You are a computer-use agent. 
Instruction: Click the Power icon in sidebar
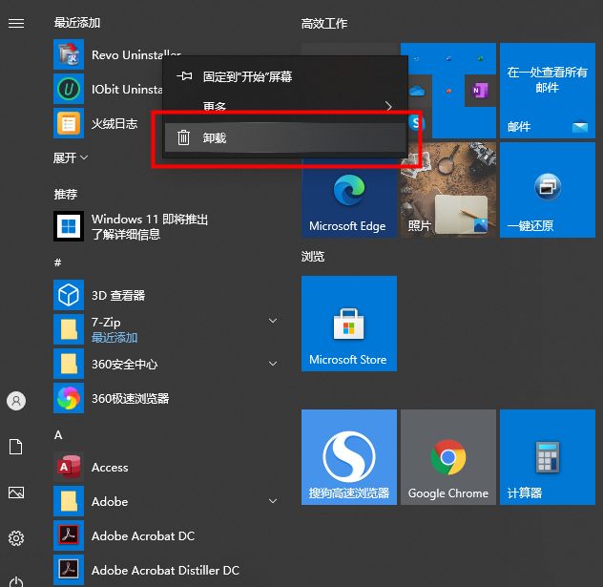[16, 581]
